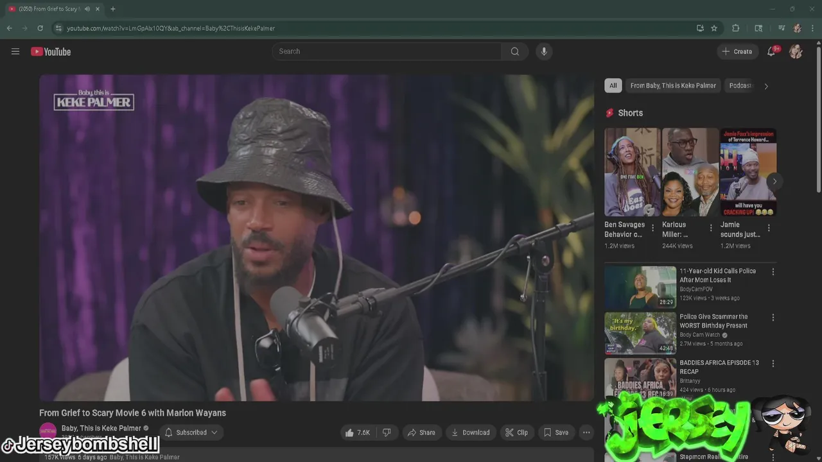Like the video with 7.6K likes
The height and width of the screenshot is (462, 822).
pyautogui.click(x=358, y=432)
